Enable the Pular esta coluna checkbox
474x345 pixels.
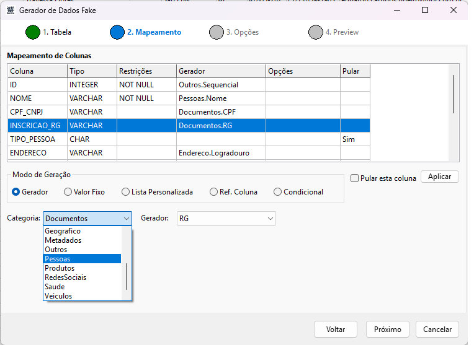coord(355,178)
